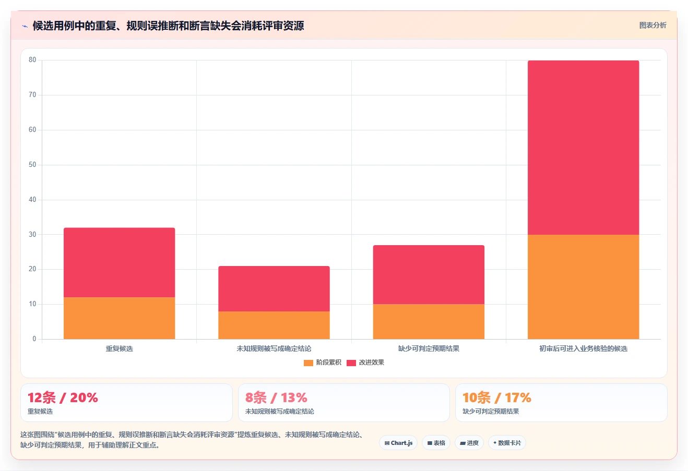Click the orange segment of 重复候选 bar
Image resolution: width=688 pixels, height=471 pixels.
pos(119,318)
